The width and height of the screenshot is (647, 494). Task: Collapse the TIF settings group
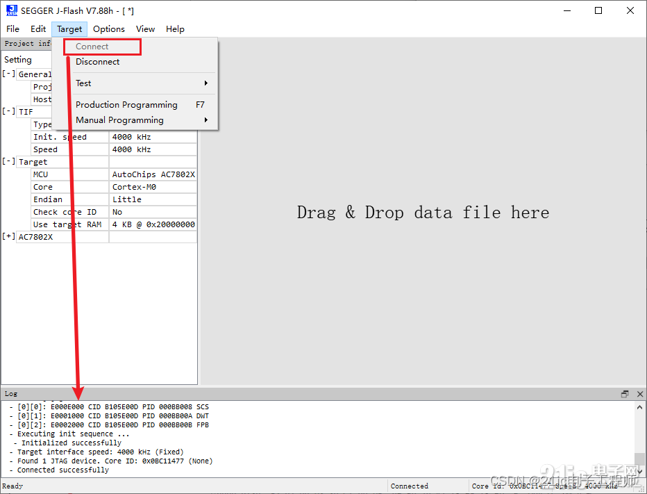click(x=8, y=112)
